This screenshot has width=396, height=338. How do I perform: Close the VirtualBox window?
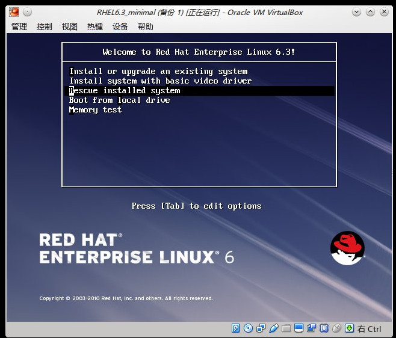click(384, 12)
